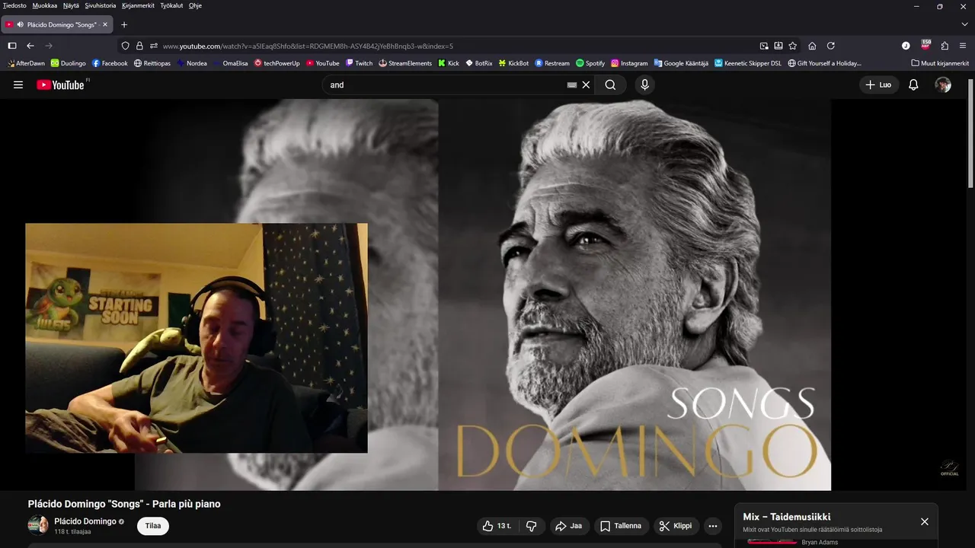Open Firefox Tiedosto menu
Image resolution: width=975 pixels, height=548 pixels.
(14, 5)
